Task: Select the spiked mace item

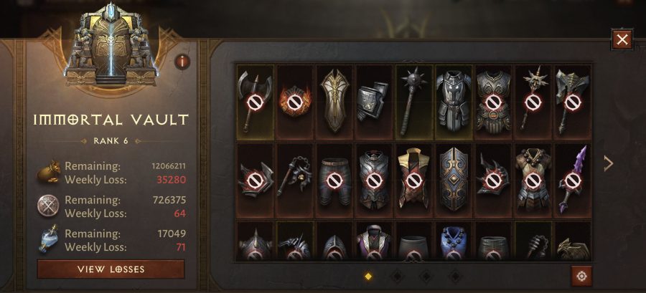Action: (x=413, y=102)
